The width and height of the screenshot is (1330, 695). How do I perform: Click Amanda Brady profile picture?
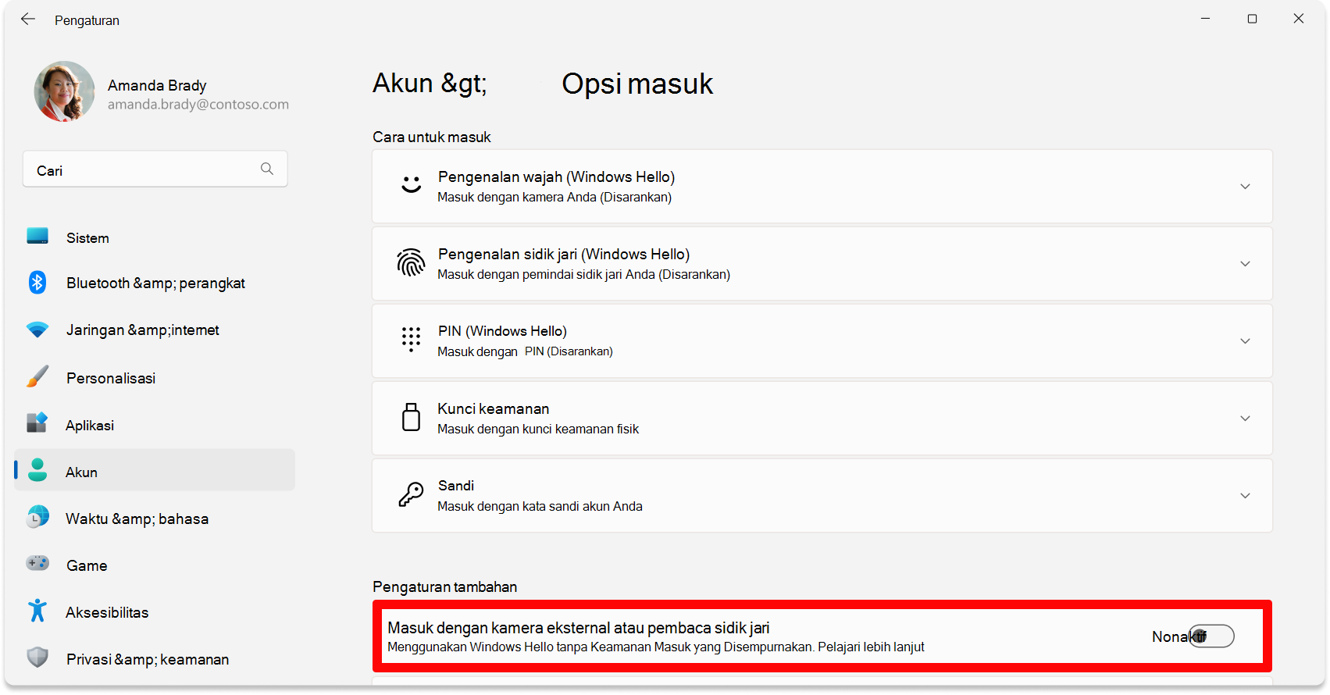click(64, 91)
